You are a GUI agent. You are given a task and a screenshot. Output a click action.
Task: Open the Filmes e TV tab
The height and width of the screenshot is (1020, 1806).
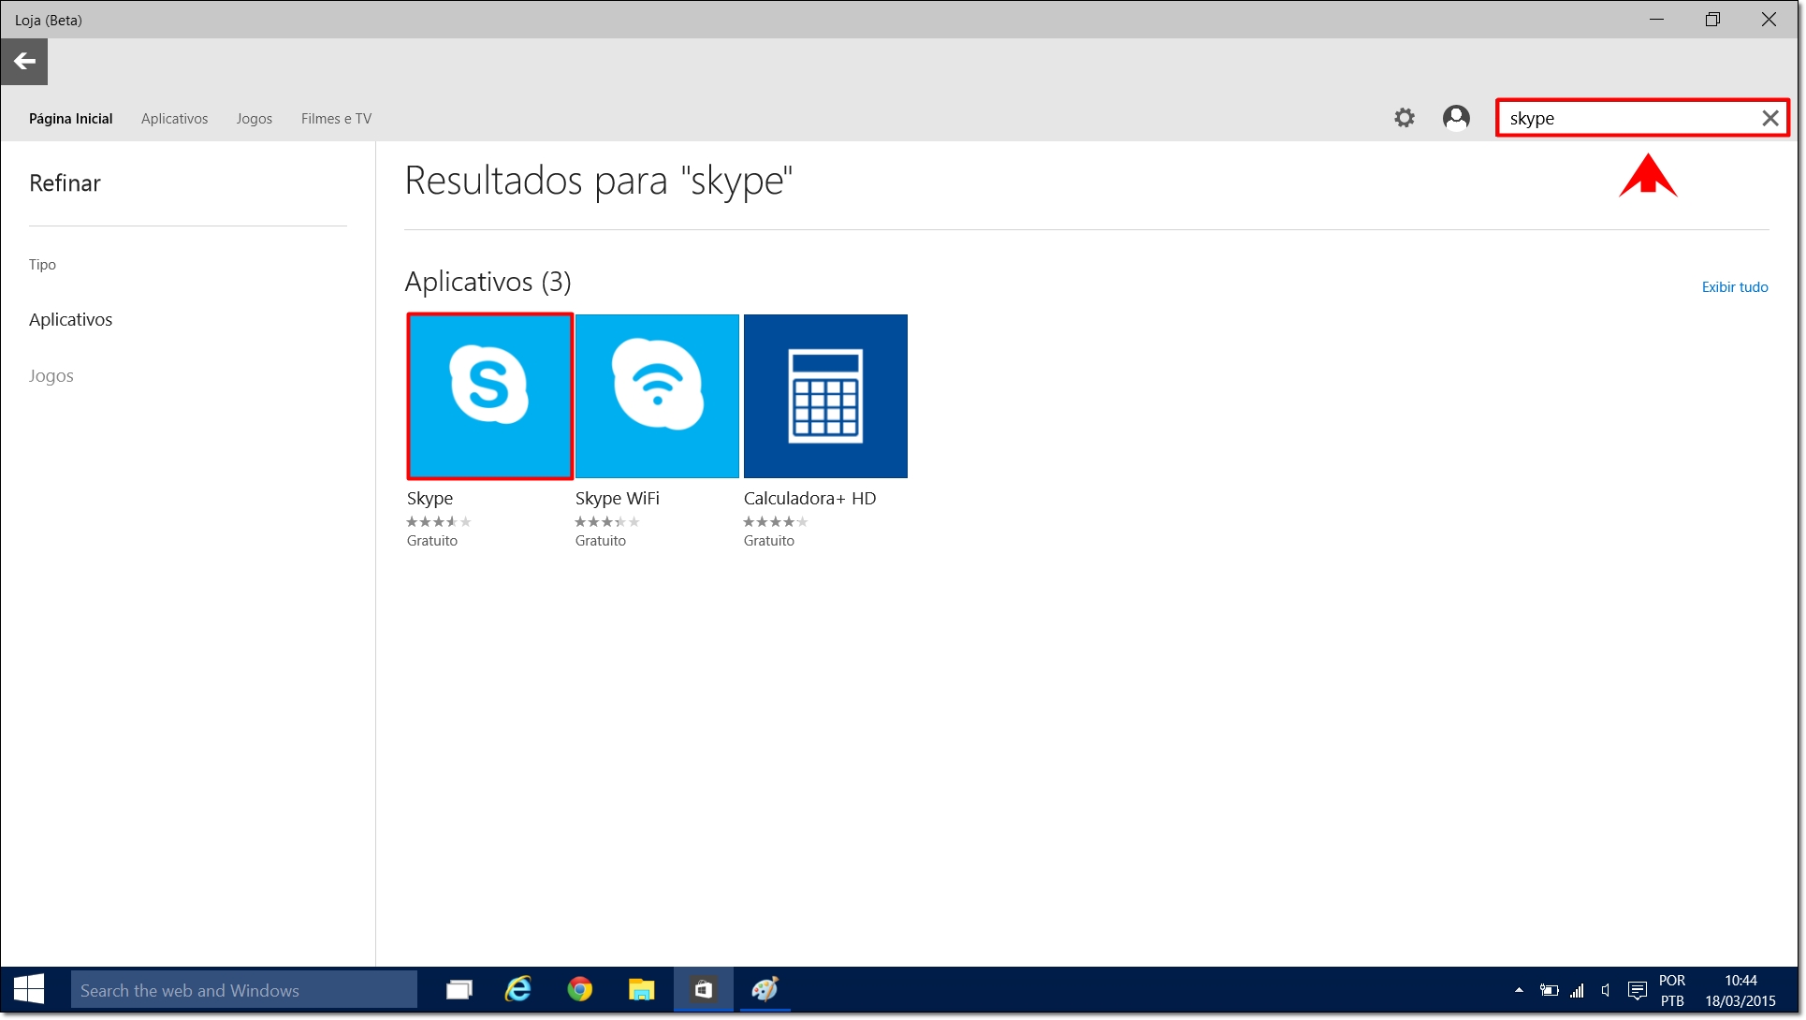337,119
